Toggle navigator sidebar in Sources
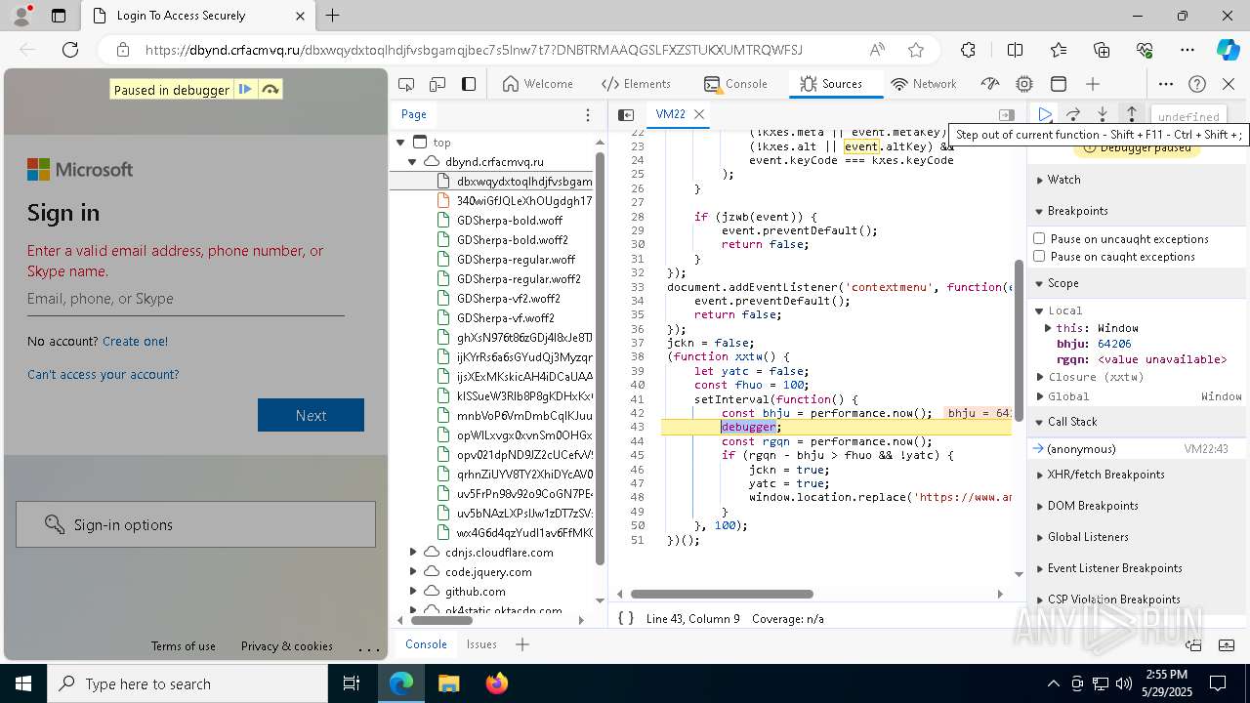The height and width of the screenshot is (703, 1250). (x=626, y=114)
